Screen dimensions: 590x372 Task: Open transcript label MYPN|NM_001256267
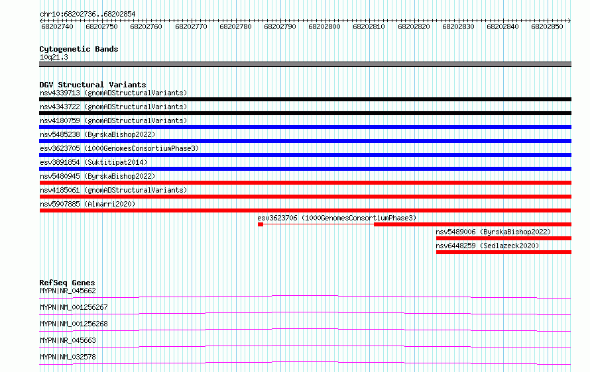tap(74, 307)
